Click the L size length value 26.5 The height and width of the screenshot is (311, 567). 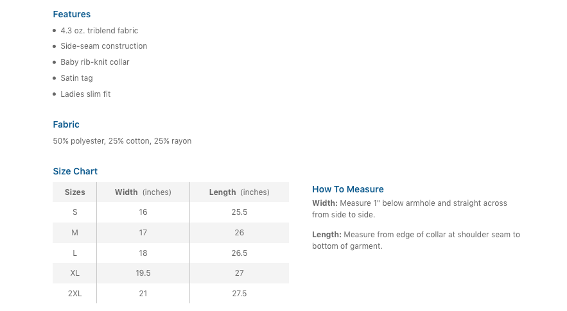tap(239, 253)
